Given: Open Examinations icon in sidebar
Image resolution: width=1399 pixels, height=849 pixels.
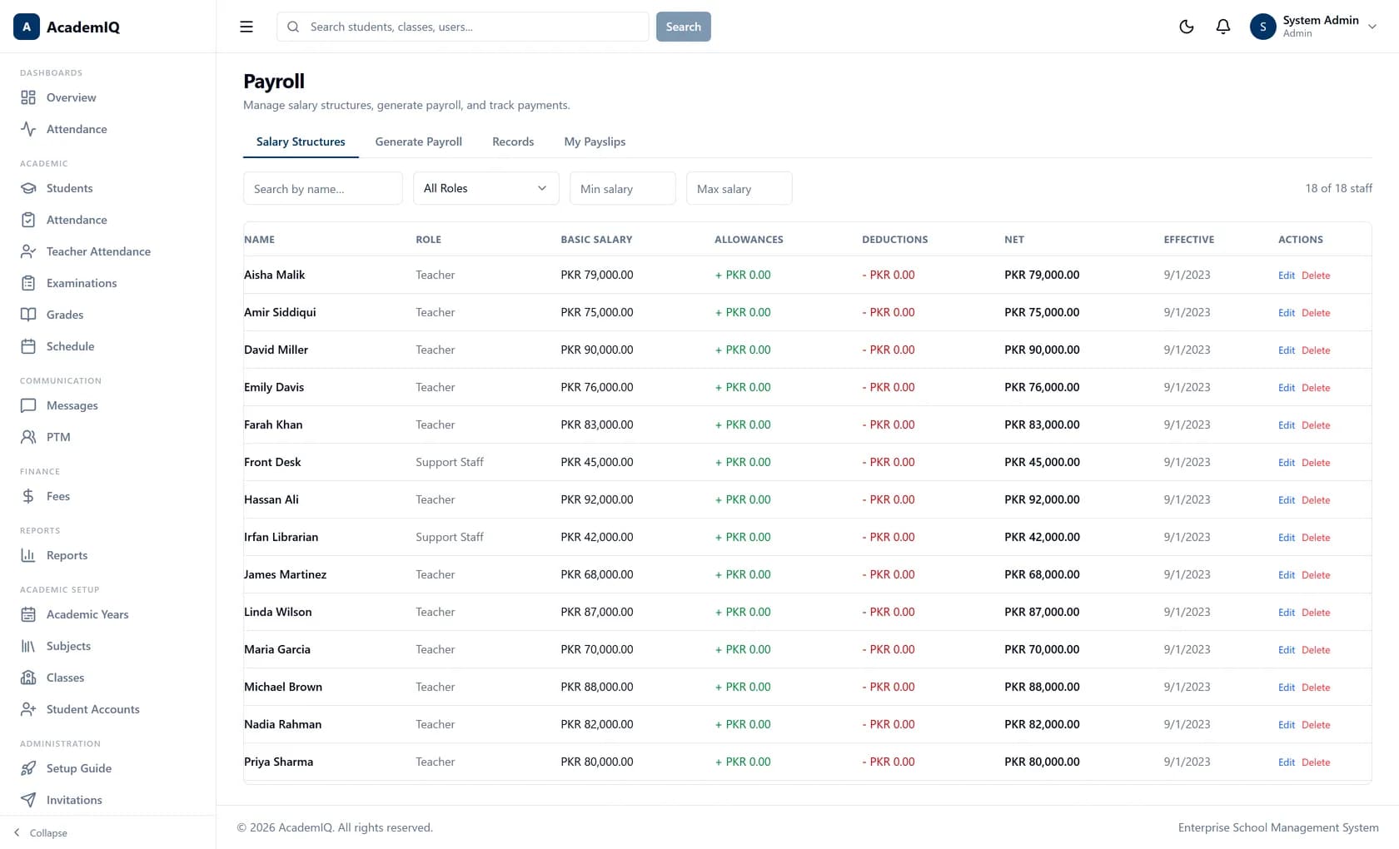Looking at the screenshot, I should (x=28, y=283).
